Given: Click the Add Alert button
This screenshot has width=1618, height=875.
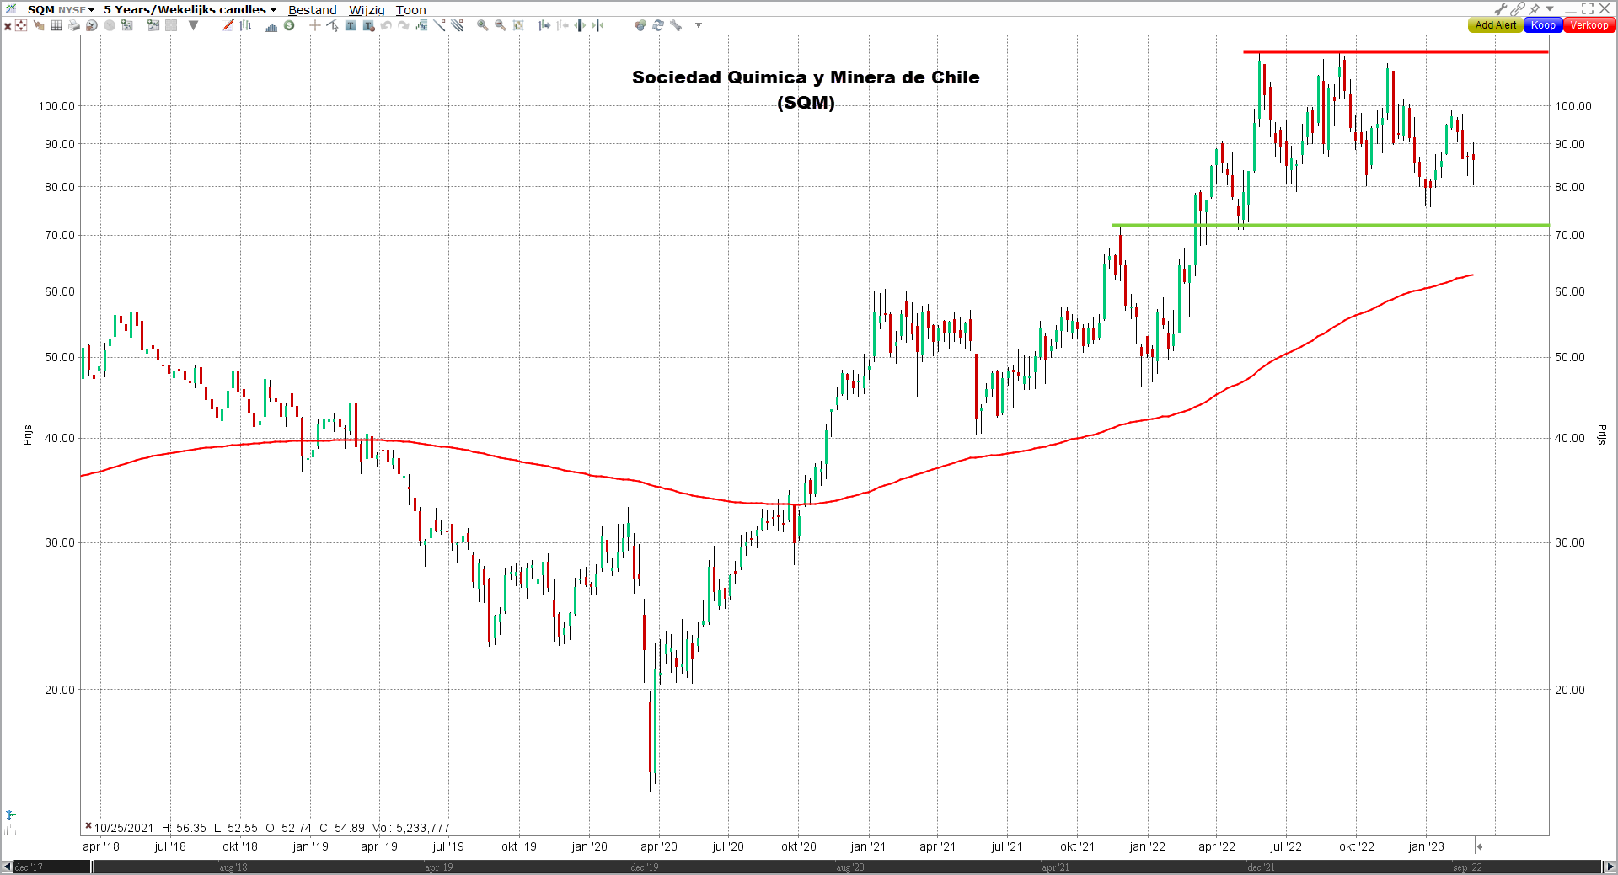Looking at the screenshot, I should tap(1496, 25).
